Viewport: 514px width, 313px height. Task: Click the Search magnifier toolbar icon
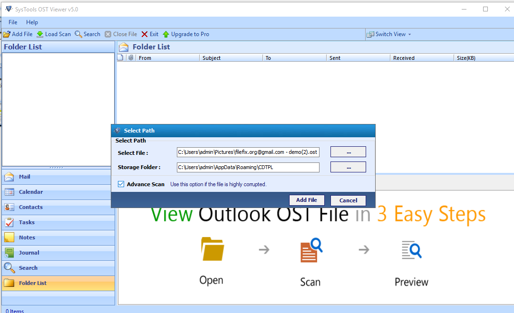click(78, 34)
